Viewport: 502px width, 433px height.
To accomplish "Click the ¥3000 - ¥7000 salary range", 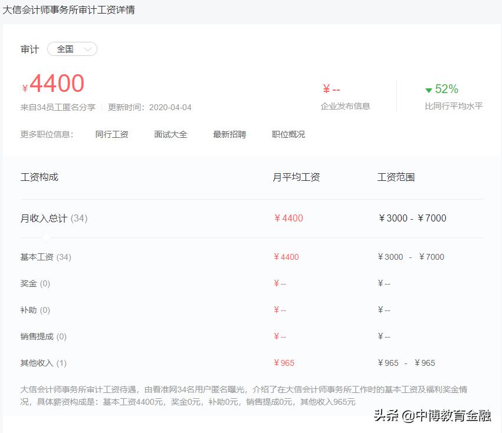I will click(412, 218).
